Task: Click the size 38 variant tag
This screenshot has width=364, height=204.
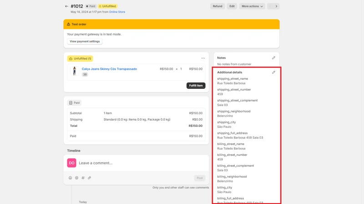Action: pos(85,74)
